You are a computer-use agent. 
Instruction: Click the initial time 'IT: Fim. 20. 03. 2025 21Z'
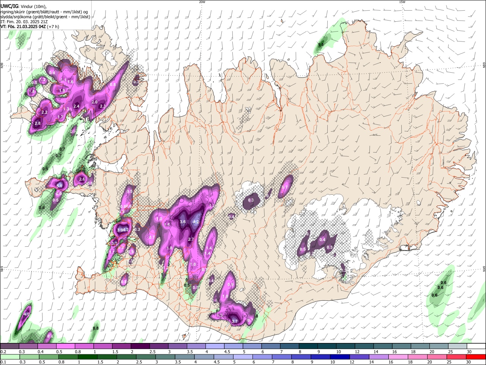(x=24, y=22)
